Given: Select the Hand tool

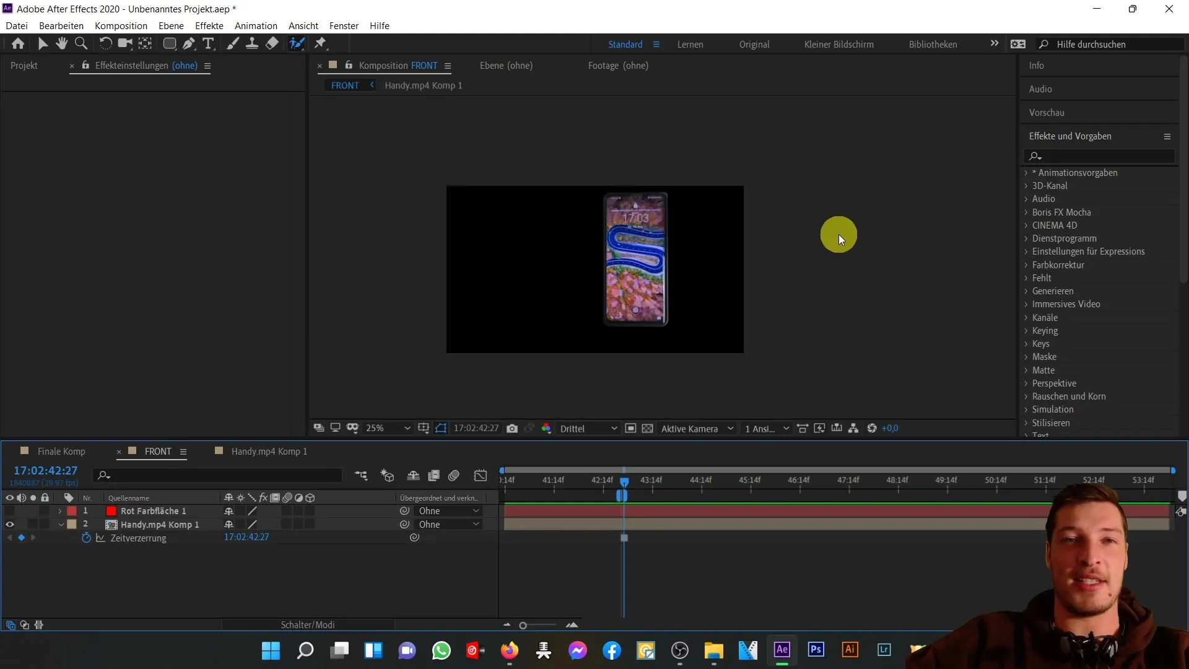Looking at the screenshot, I should point(61,43).
